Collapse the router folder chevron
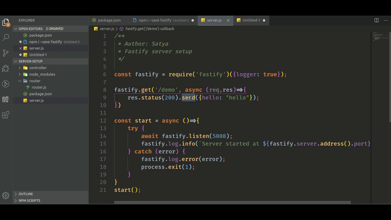391x220 pixels. pos(20,81)
